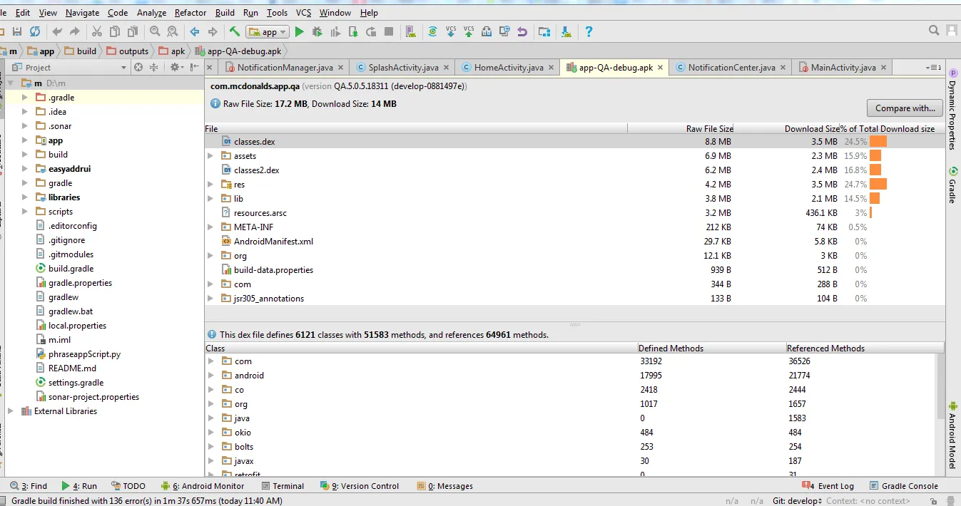Expand the libraries folder in project tree
The height and width of the screenshot is (506, 961).
pos(24,197)
